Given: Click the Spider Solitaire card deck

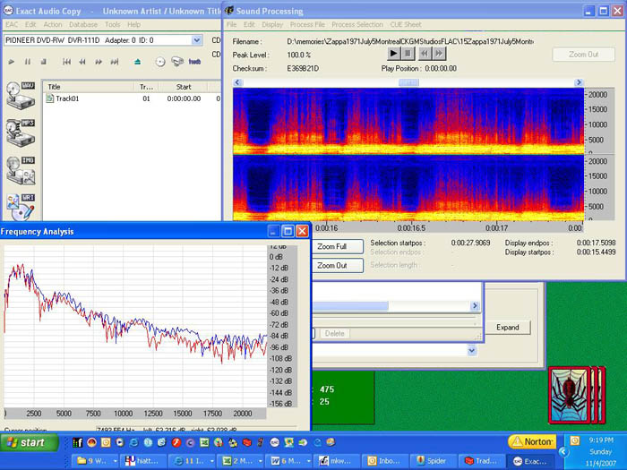Looking at the screenshot, I should tap(577, 396).
